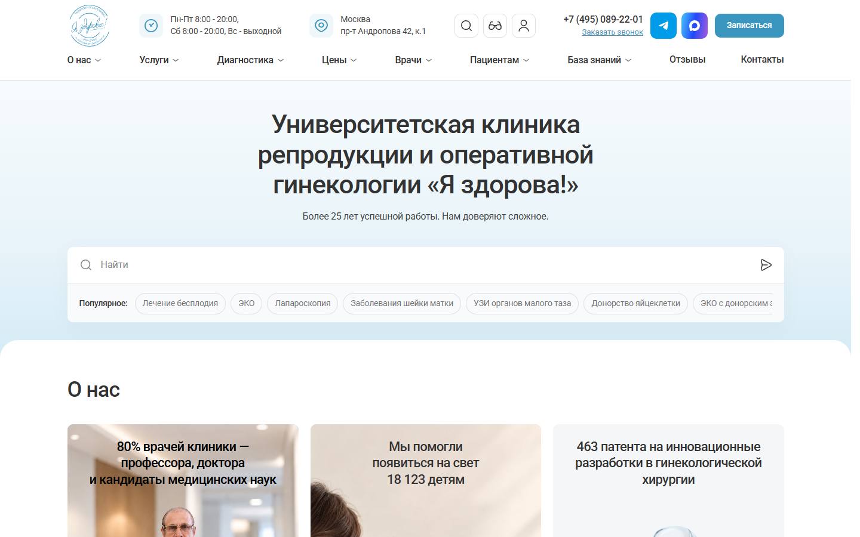Click the clock working-hours icon

click(151, 26)
